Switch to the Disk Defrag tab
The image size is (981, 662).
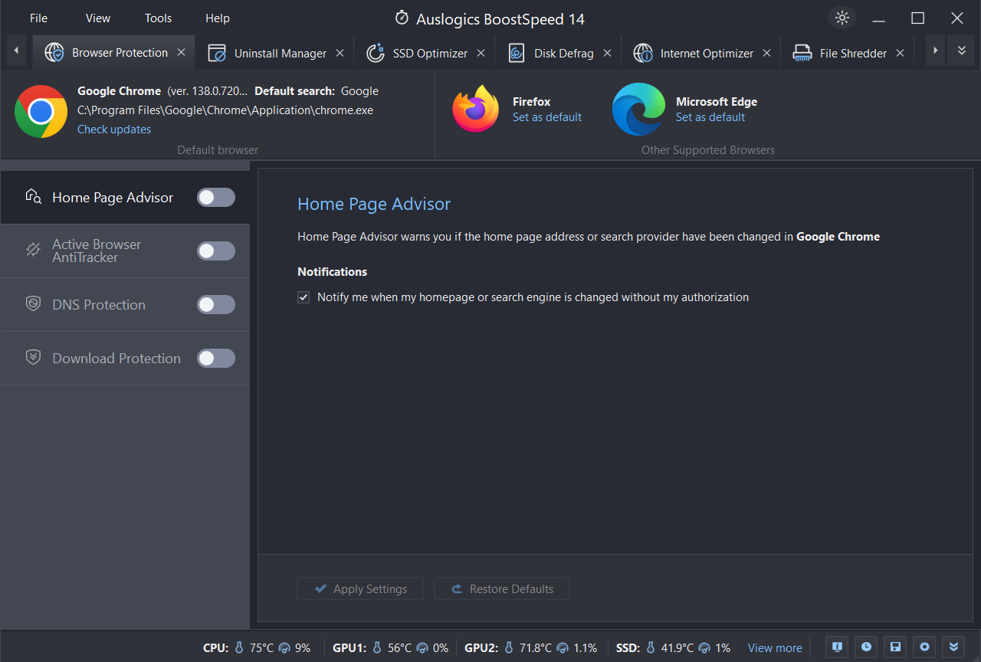pos(563,53)
